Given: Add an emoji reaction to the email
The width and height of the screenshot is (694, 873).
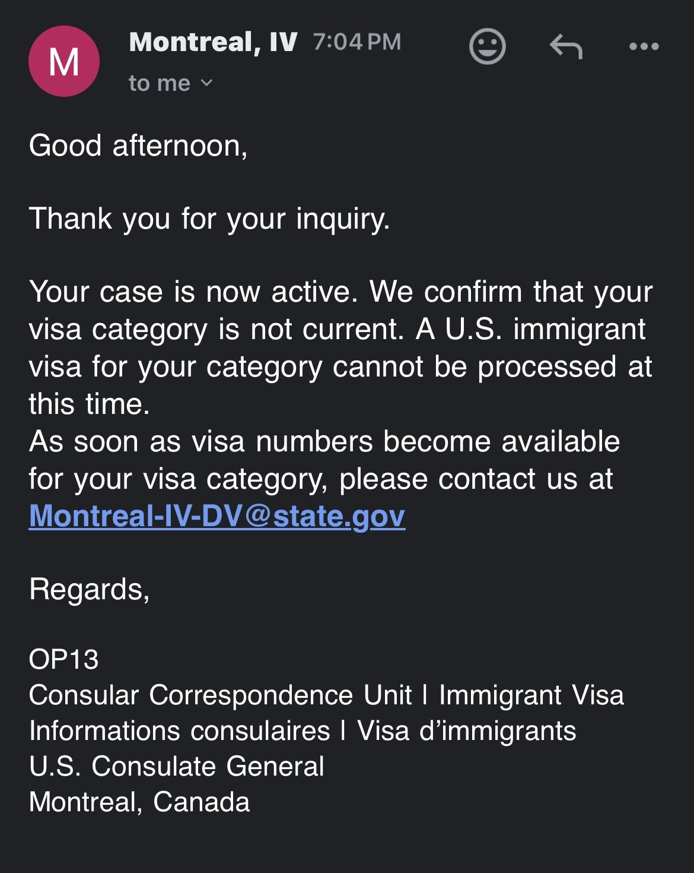Looking at the screenshot, I should [487, 46].
